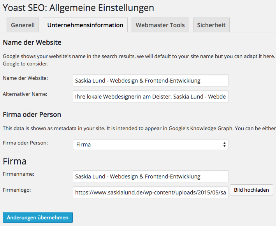Go to the Sicherheit tab
276x226 pixels.
coord(211,25)
